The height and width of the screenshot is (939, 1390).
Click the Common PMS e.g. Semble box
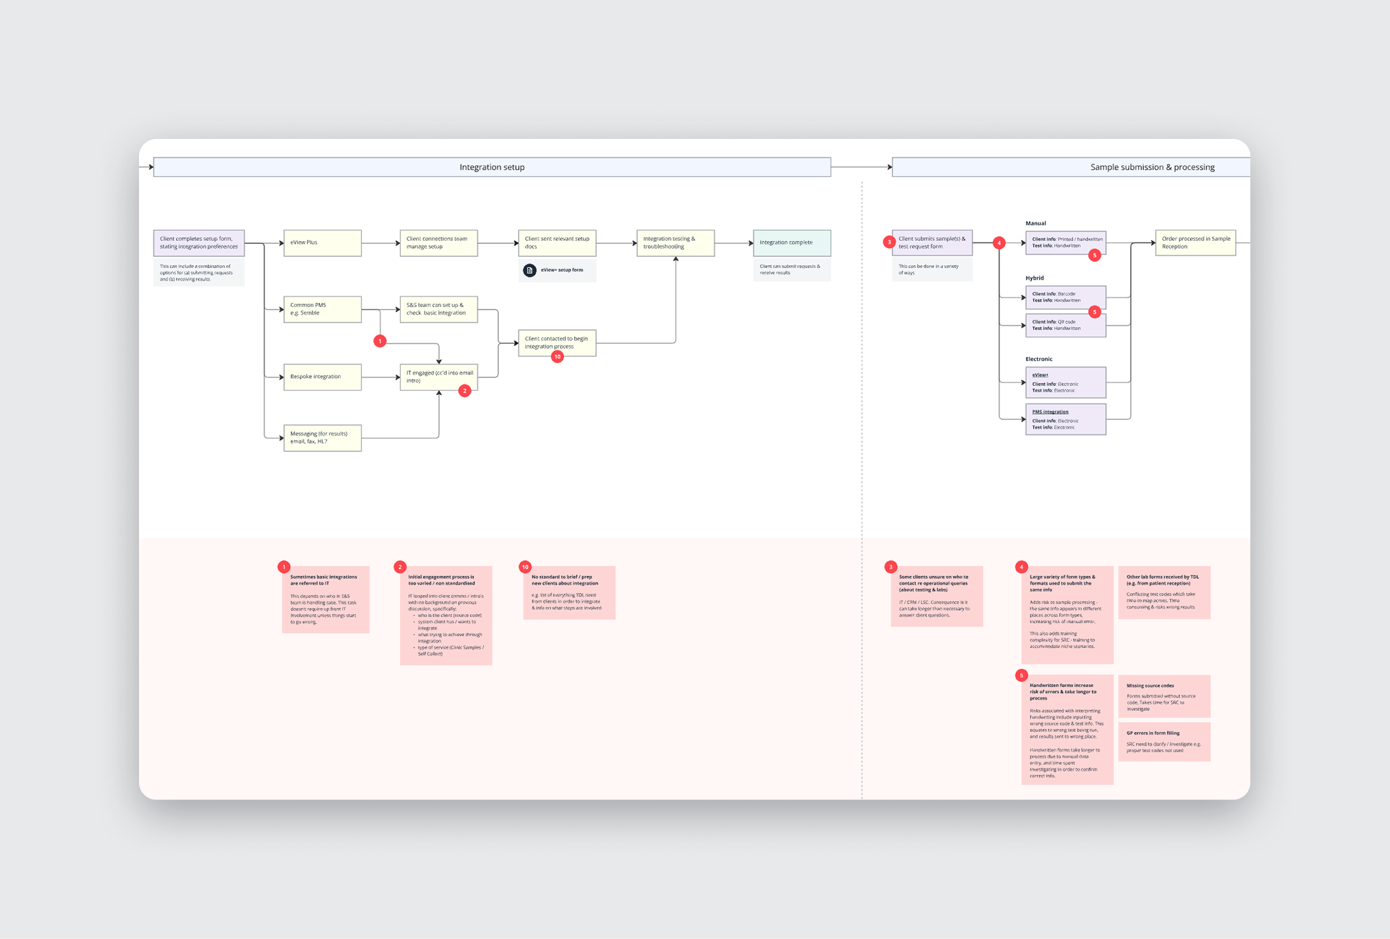[x=323, y=310]
